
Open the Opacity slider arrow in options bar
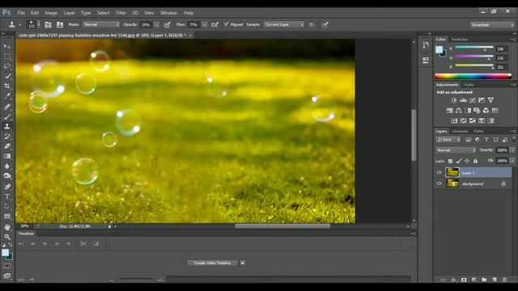pyautogui.click(x=156, y=24)
